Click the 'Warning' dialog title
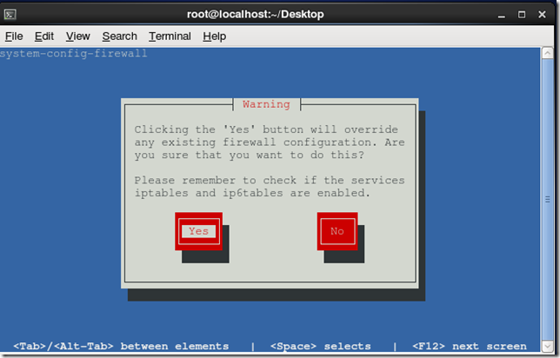 (x=266, y=104)
